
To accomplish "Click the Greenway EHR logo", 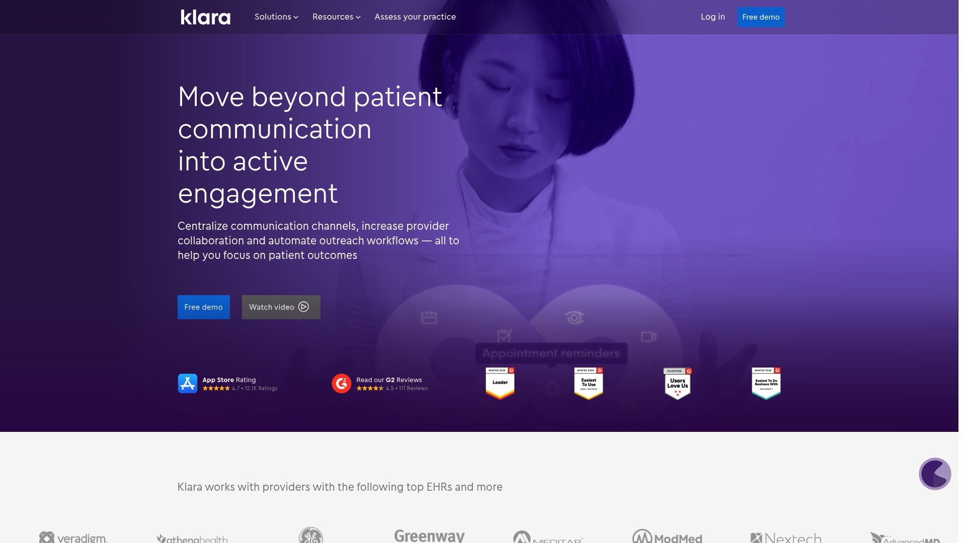I will pyautogui.click(x=429, y=536).
